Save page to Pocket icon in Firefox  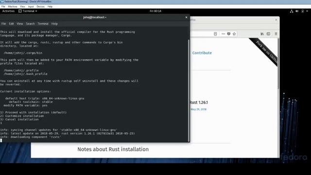[x=229, y=34]
